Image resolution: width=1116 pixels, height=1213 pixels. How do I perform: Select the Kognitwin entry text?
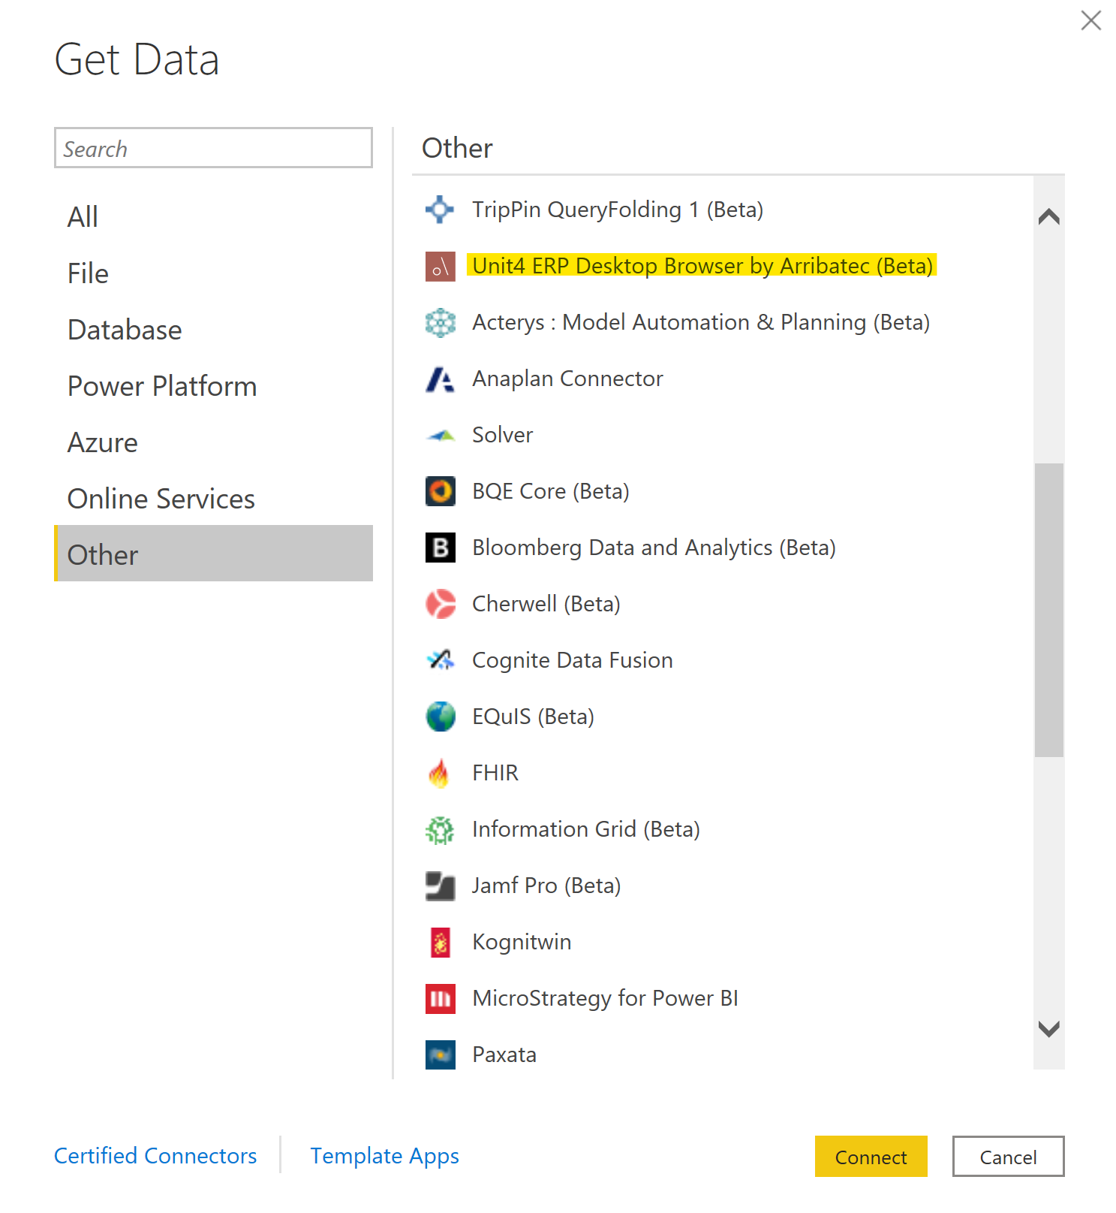click(x=522, y=942)
